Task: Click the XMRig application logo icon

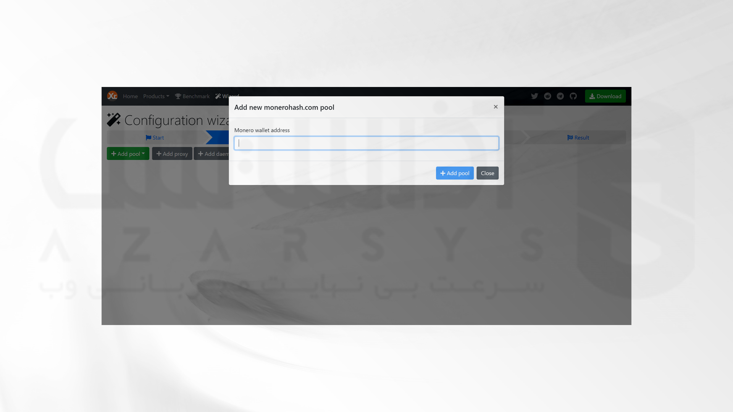Action: (x=112, y=96)
